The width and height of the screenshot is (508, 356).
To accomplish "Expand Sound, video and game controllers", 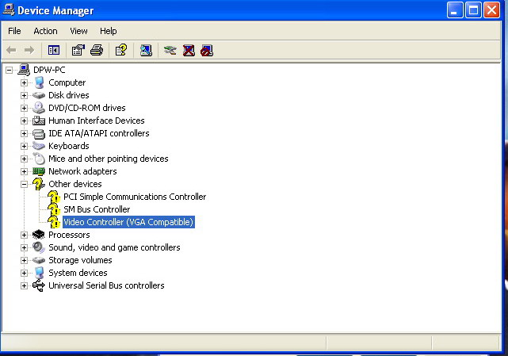I will click(24, 247).
